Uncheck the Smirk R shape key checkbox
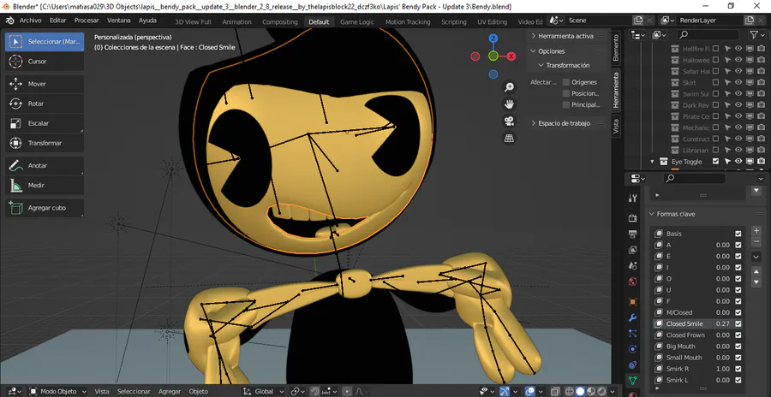Screen dimensions: 771x397 [738, 369]
